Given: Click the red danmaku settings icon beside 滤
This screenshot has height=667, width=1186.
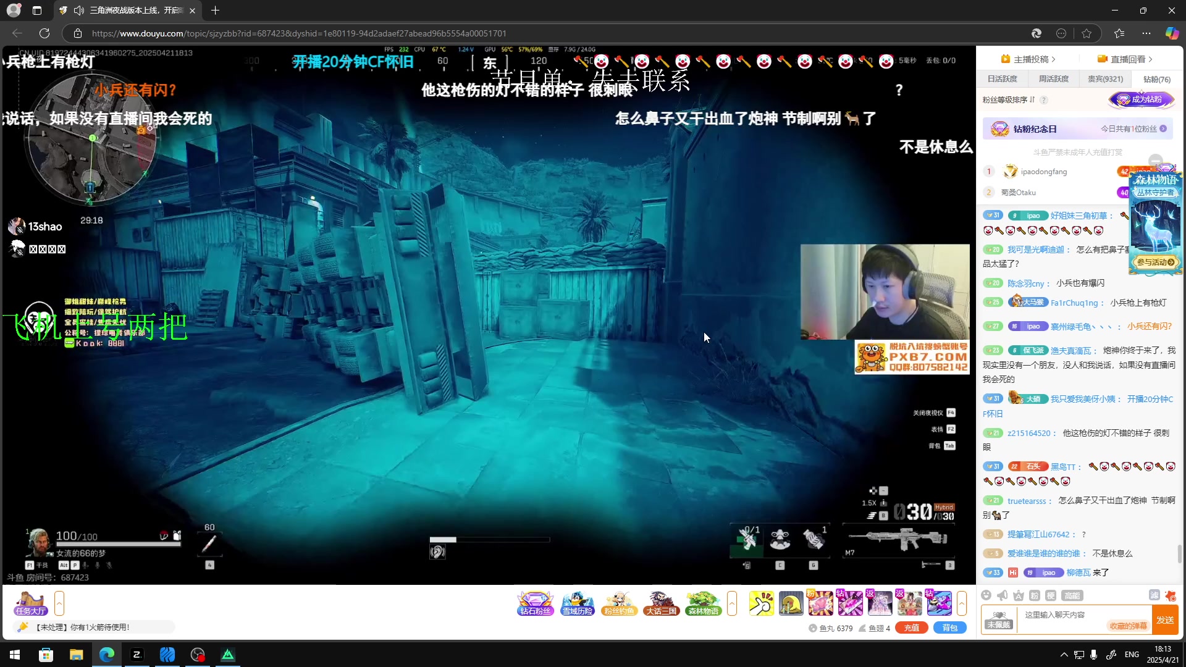Looking at the screenshot, I should tap(1170, 595).
